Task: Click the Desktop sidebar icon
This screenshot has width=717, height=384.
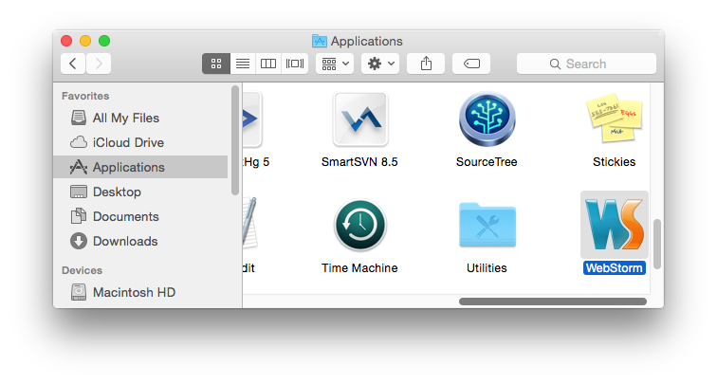Action: click(x=79, y=192)
